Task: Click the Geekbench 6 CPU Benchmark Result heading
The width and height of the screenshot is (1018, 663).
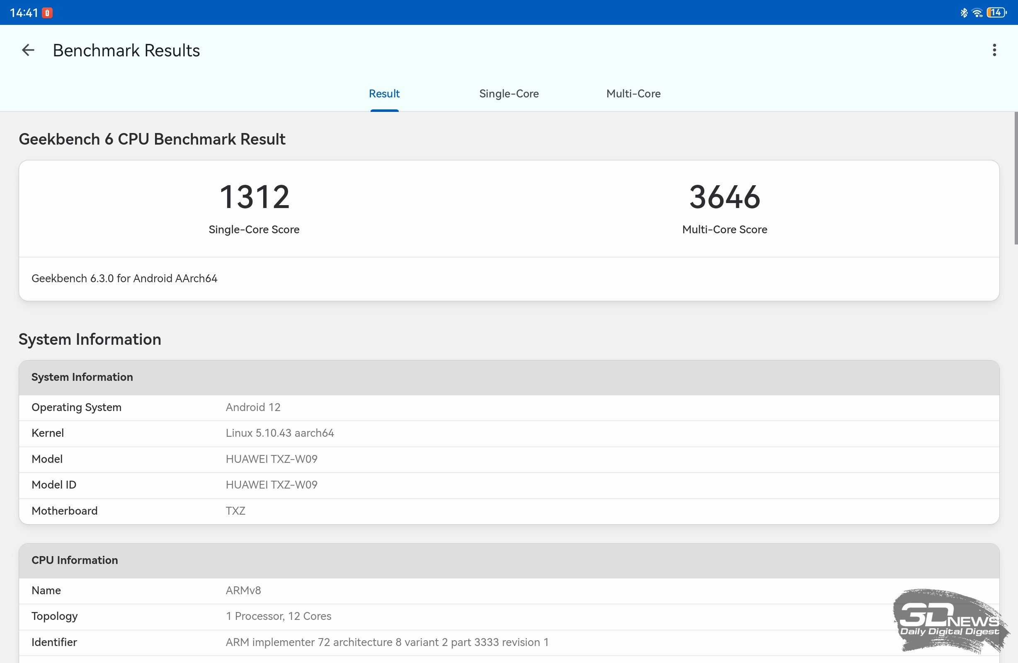Action: [x=152, y=140]
